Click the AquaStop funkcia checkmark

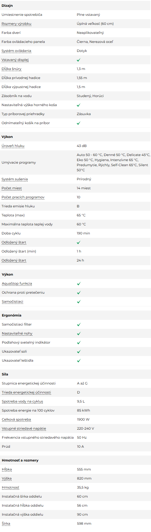tap(79, 283)
